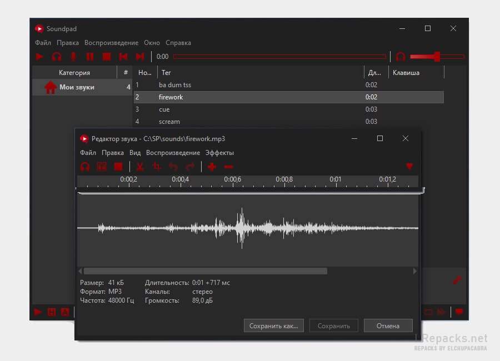Open the Справка menu in Soundpad
This screenshot has height=361, width=500.
click(178, 43)
